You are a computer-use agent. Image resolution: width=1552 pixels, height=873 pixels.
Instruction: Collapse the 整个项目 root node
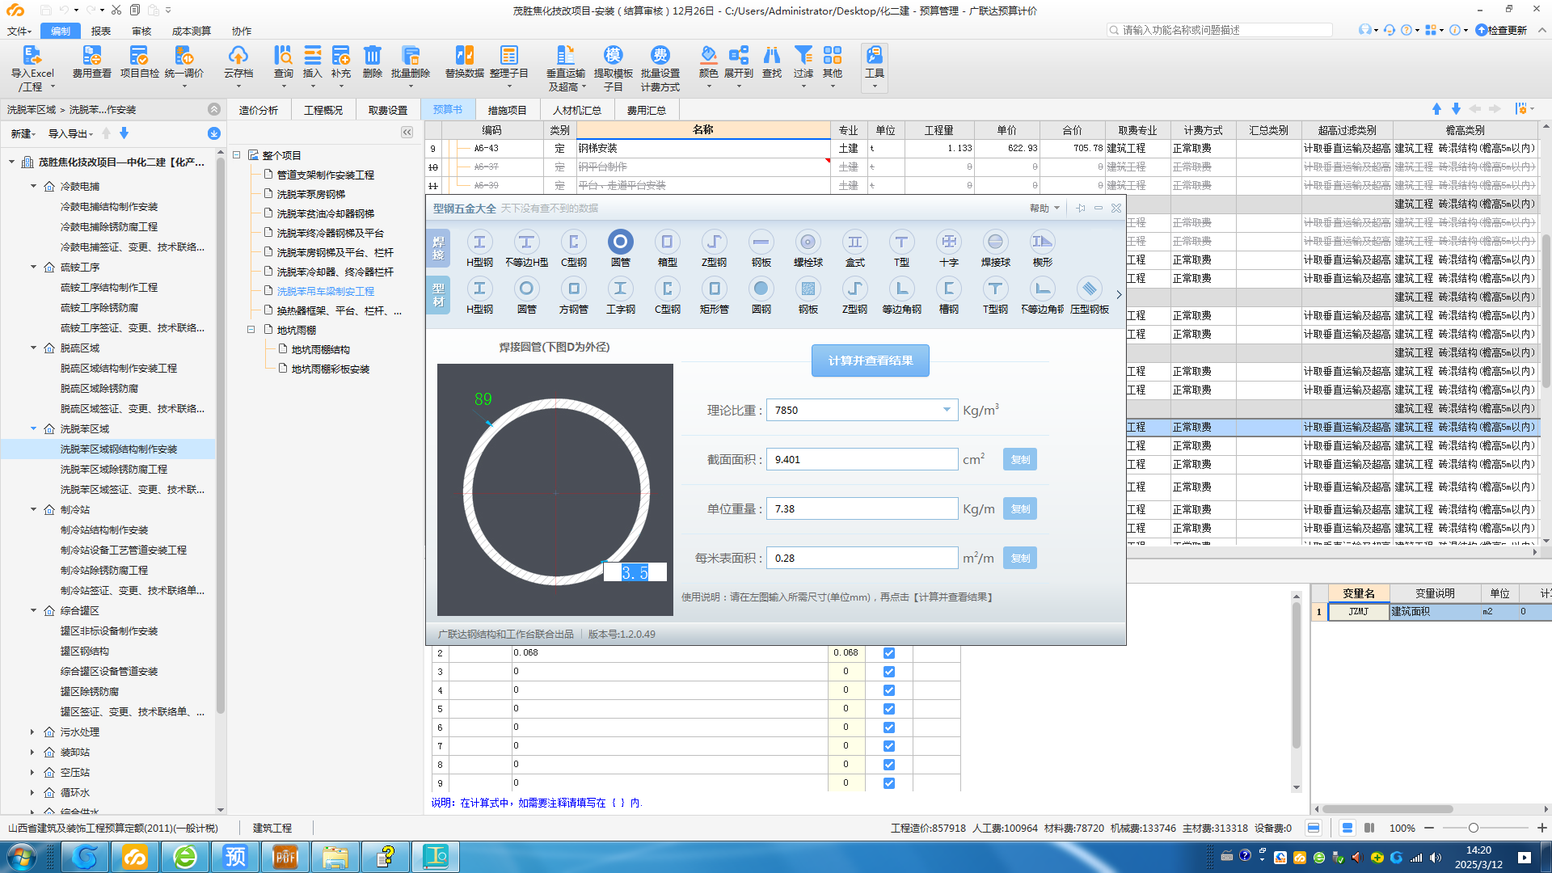click(237, 155)
